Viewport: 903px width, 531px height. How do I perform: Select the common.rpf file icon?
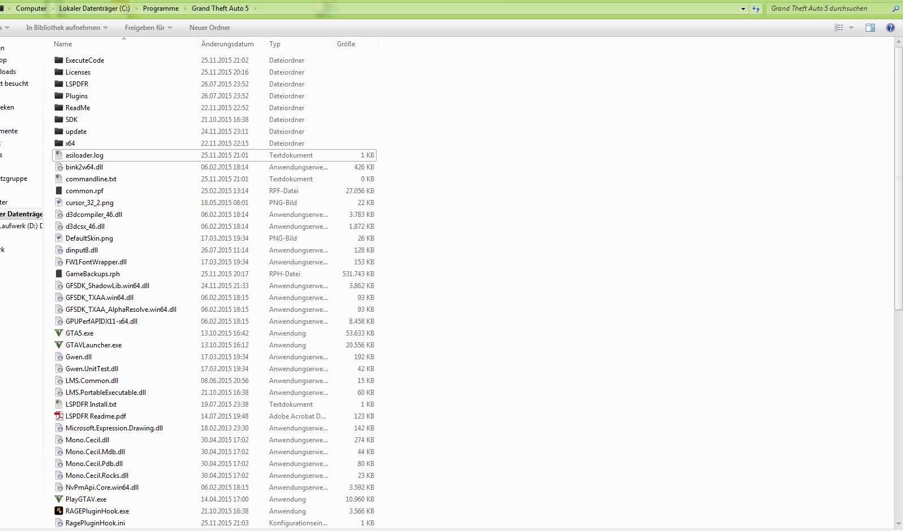(59, 190)
